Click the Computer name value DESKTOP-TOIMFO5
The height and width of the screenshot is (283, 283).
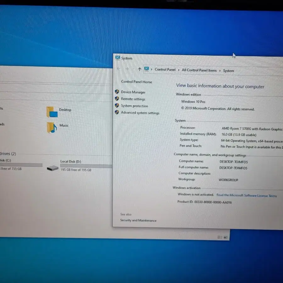[234, 162]
